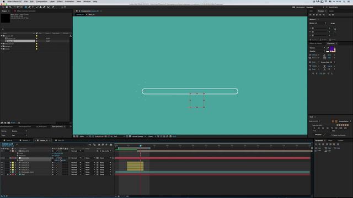The image size is (353, 198).
Task: Switch to the Effects & Presets tab
Action: tap(315, 43)
